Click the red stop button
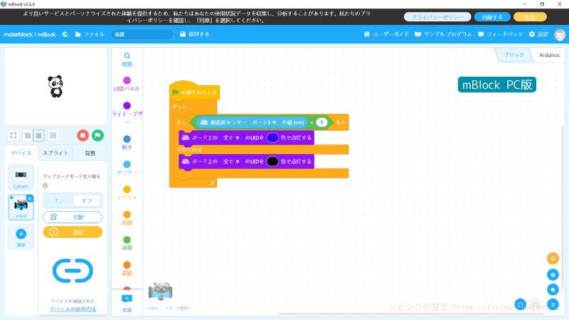 [83, 135]
